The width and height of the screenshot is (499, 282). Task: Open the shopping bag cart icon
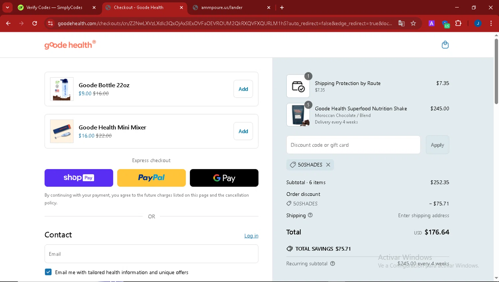point(445,45)
